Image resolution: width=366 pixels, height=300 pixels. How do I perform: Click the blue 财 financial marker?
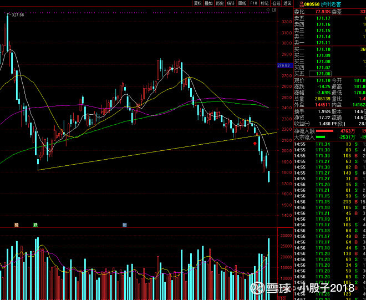coord(125,225)
